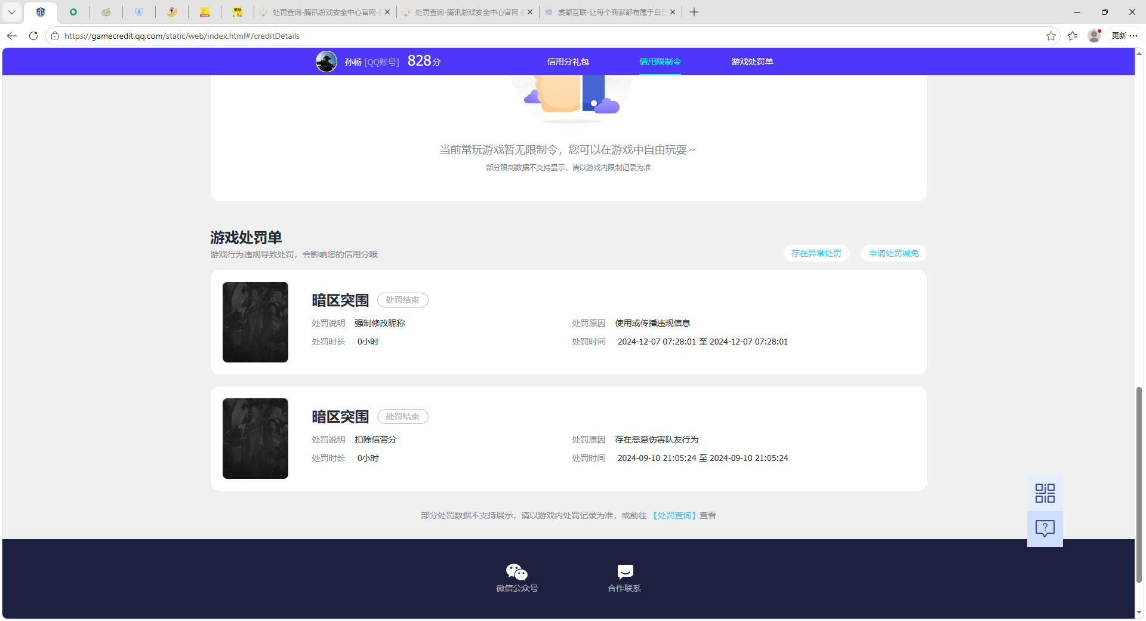The width and height of the screenshot is (1146, 621).
Task: Select the 2024-12-07 07:28:01 penalty time
Action: click(703, 342)
